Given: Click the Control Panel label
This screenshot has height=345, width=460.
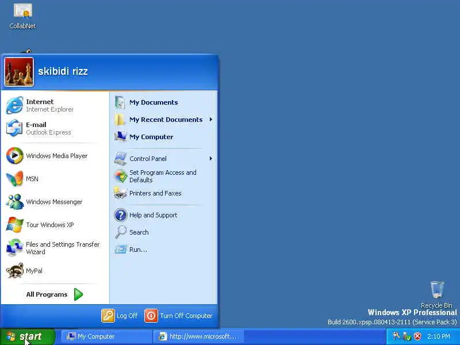Looking at the screenshot, I should 148,159.
